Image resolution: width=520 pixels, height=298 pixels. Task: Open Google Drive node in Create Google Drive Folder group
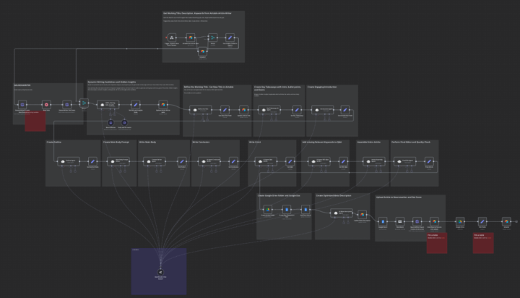[x=268, y=210]
